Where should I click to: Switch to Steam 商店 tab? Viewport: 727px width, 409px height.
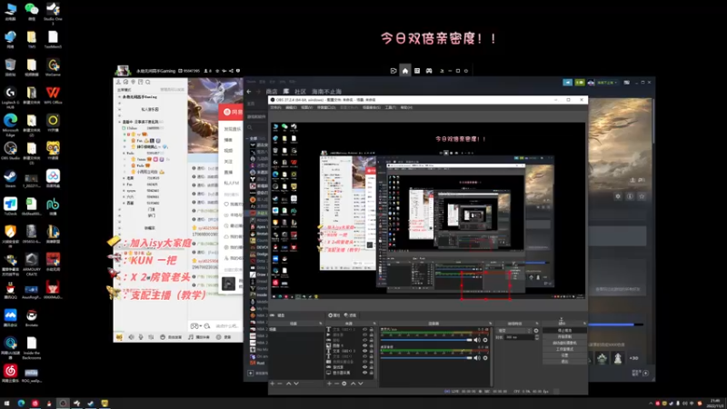[272, 92]
